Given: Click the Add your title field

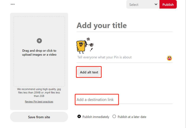Looking at the screenshot, I should (x=124, y=26).
